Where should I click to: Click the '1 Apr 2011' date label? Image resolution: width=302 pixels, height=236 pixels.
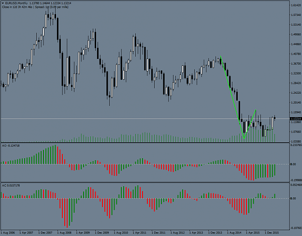(x=140, y=233)
